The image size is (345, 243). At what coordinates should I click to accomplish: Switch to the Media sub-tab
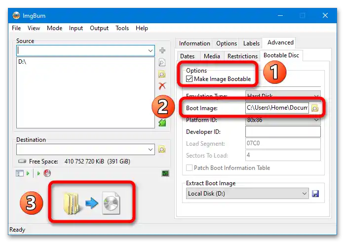pos(212,56)
